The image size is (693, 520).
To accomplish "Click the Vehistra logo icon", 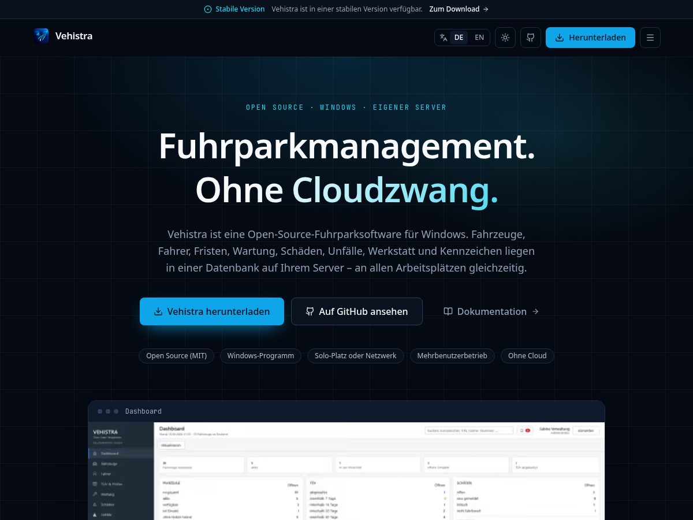I will pos(42,36).
